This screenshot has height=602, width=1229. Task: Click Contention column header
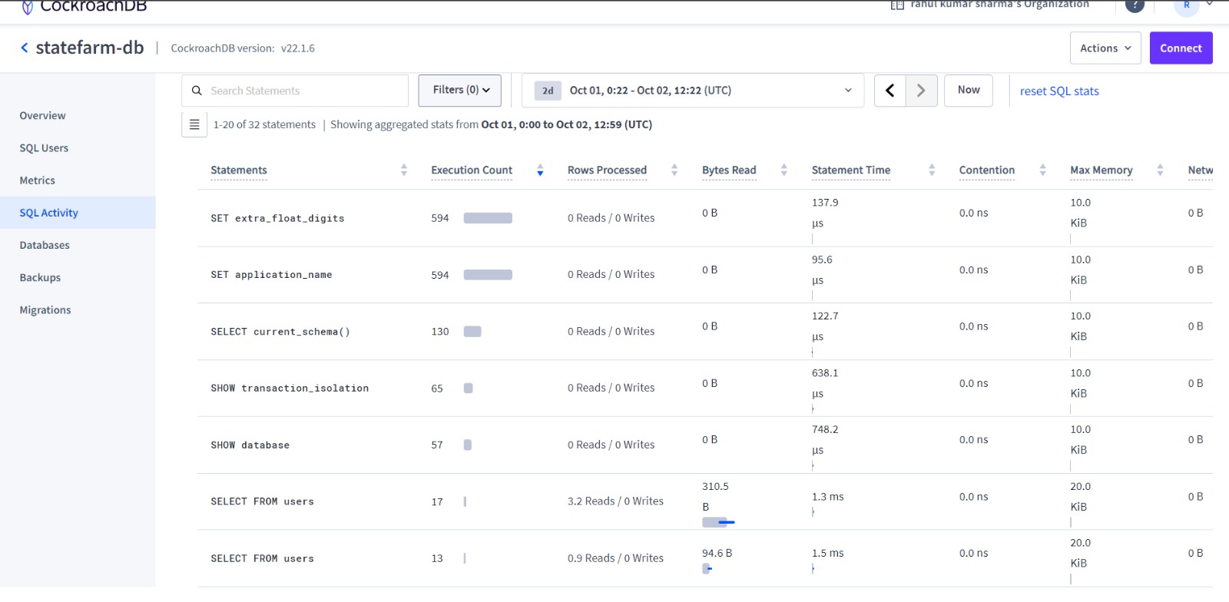click(987, 170)
